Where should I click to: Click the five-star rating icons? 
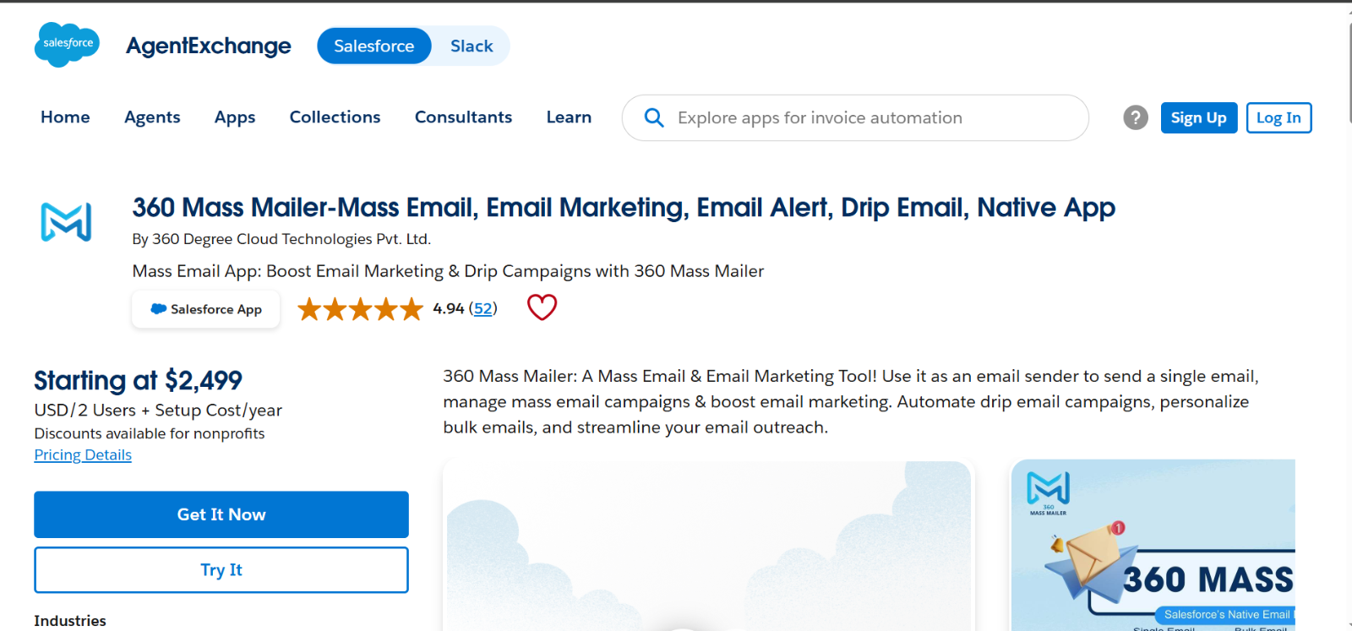[x=360, y=309]
